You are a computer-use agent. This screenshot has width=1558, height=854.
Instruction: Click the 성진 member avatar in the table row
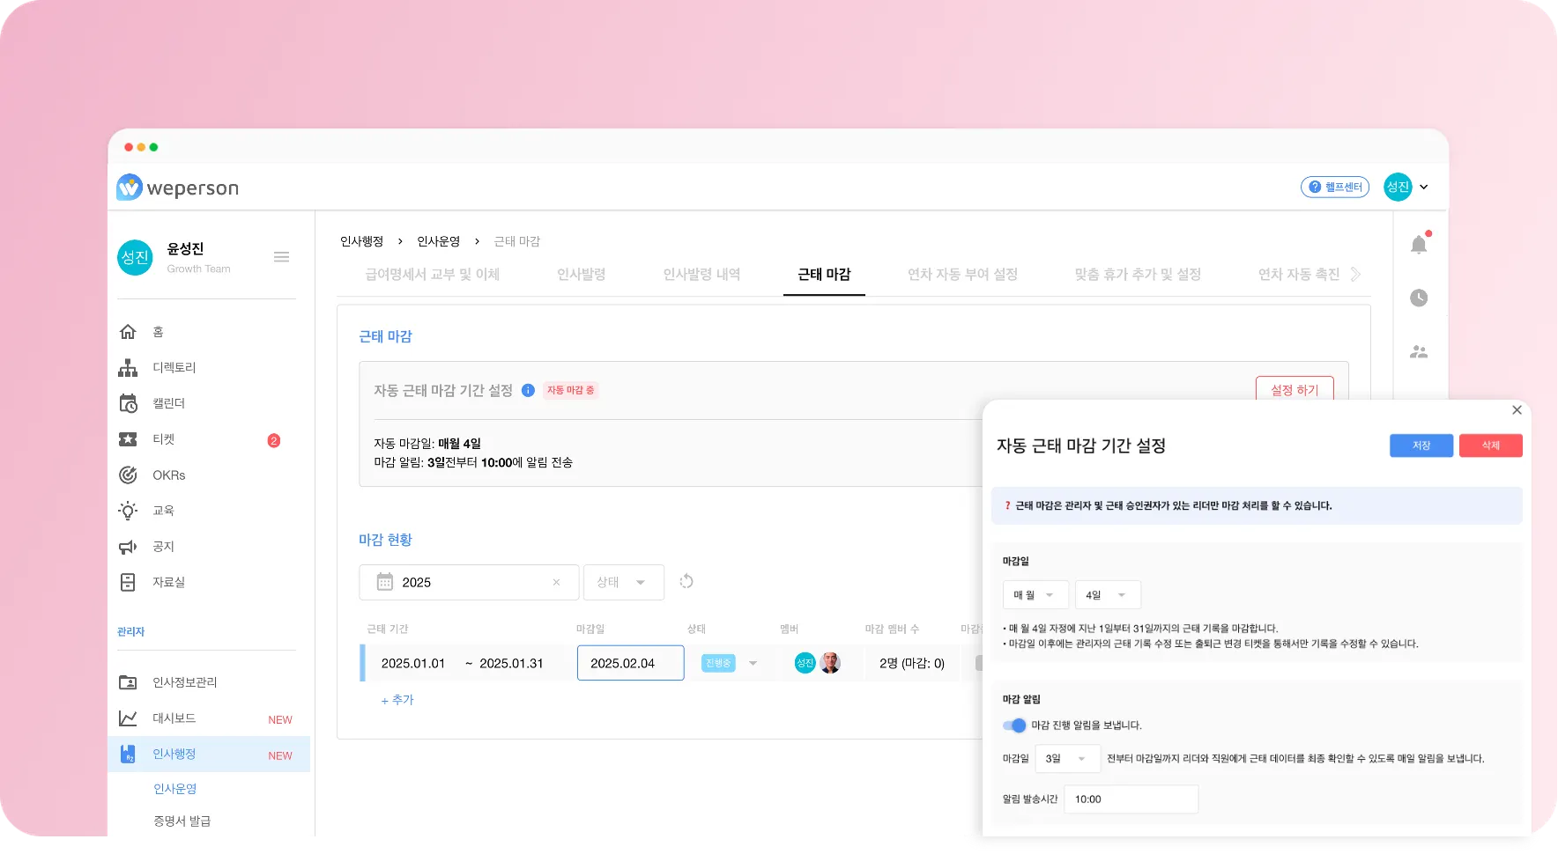click(805, 663)
